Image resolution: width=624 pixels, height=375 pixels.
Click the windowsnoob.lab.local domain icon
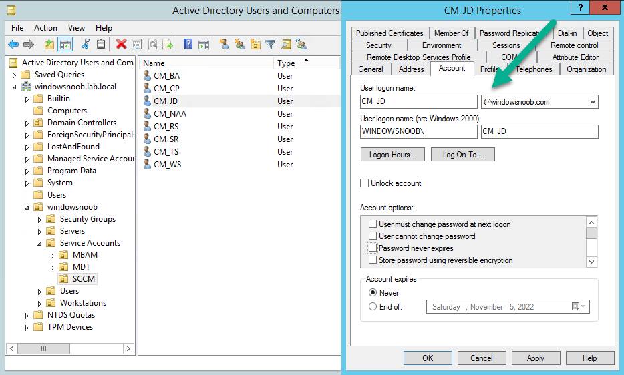click(26, 86)
